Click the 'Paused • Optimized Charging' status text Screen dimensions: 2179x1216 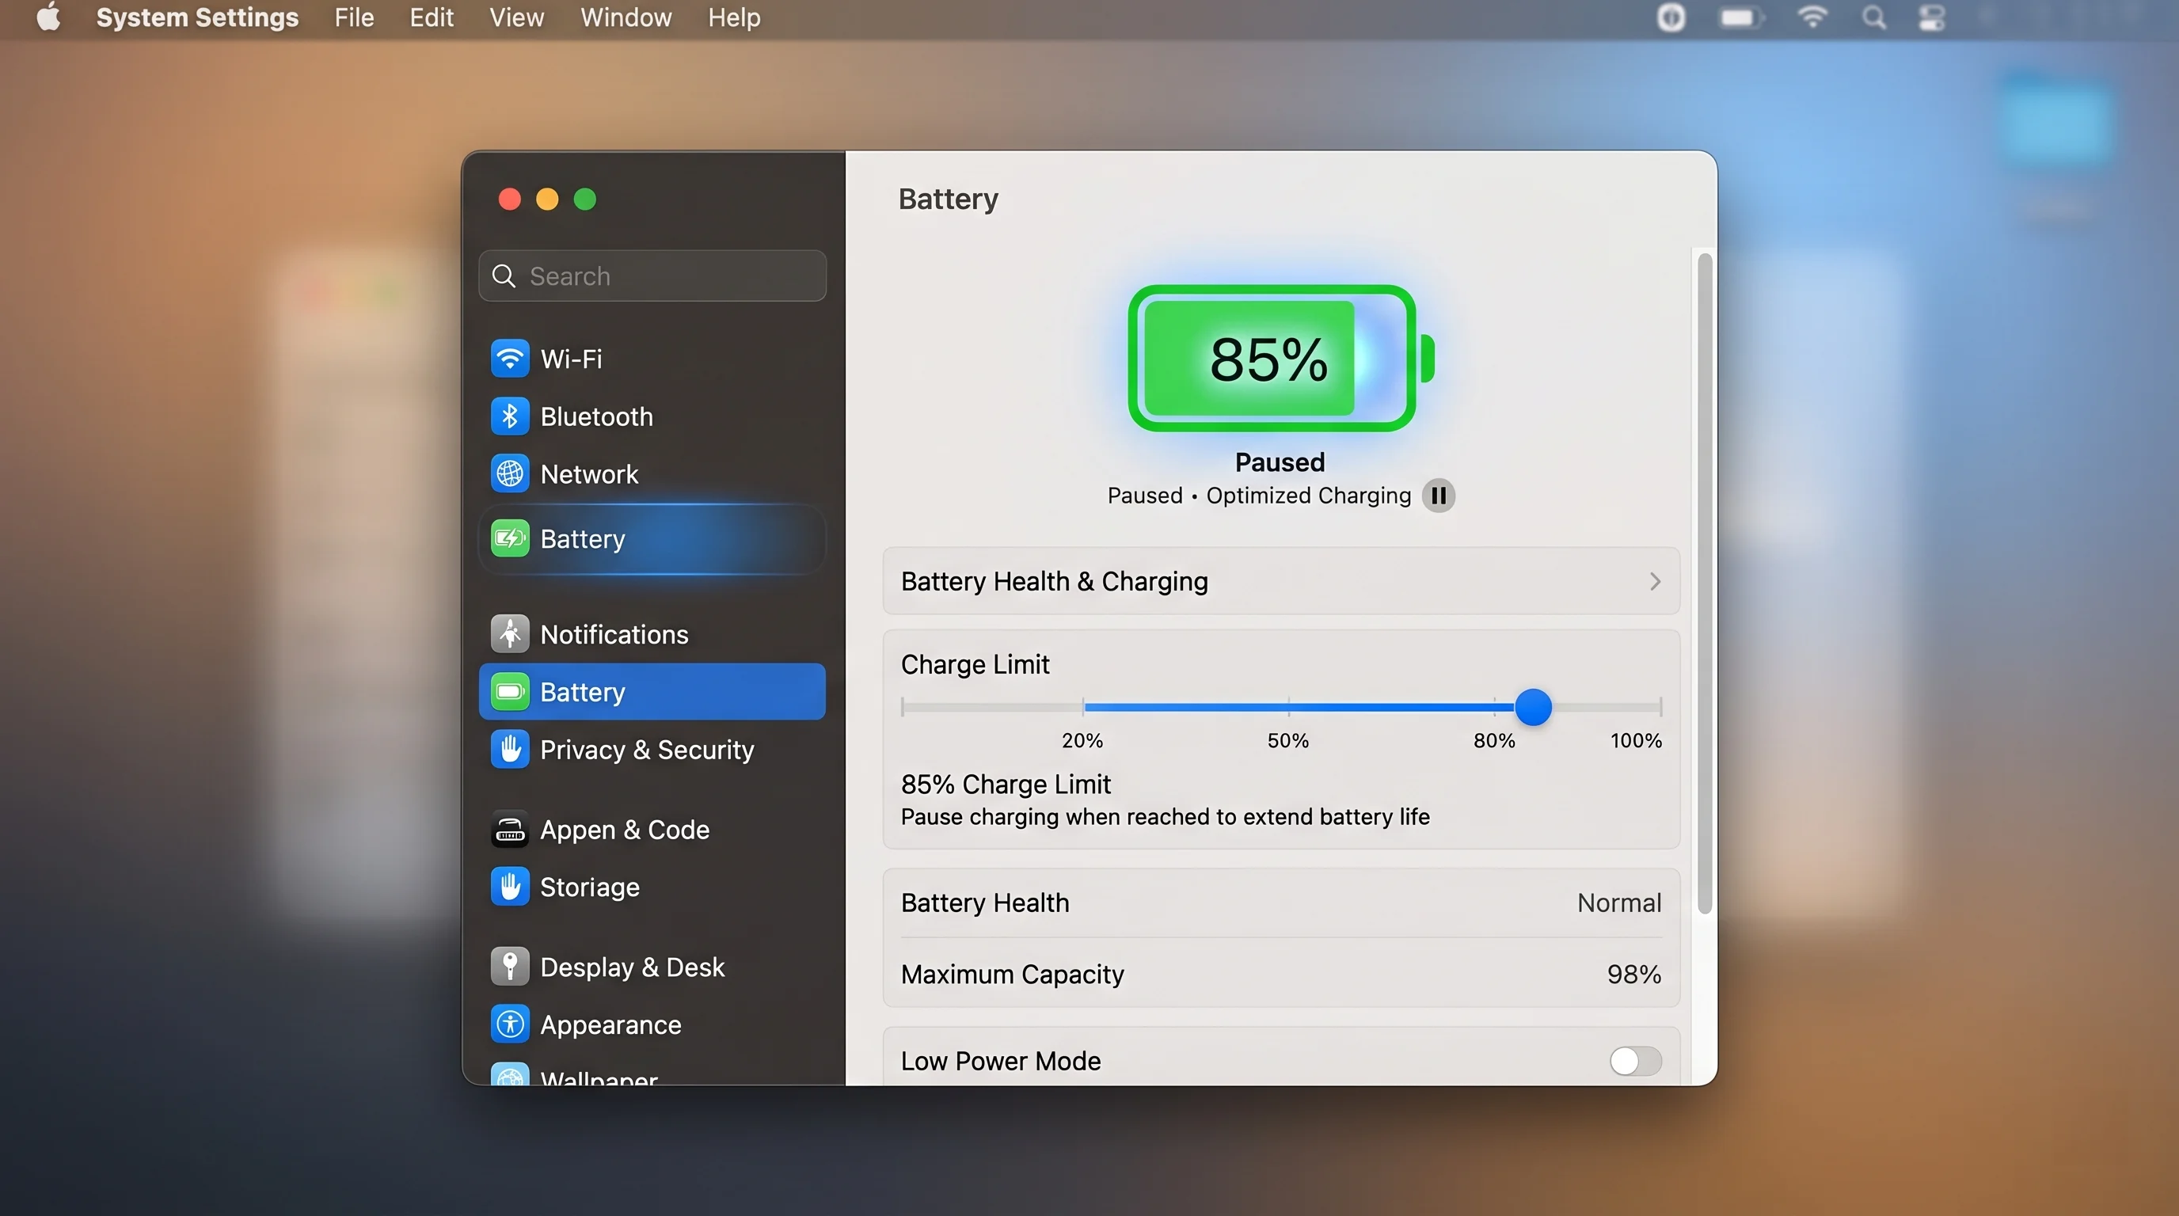1259,496
